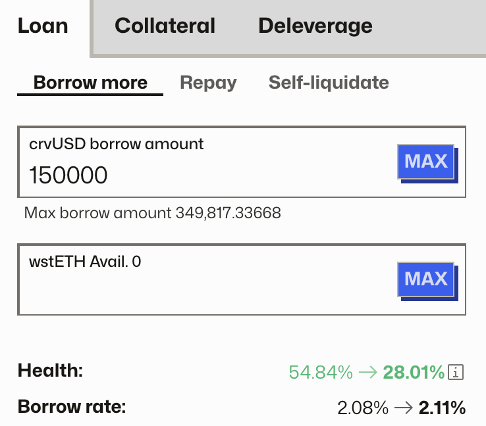Screen dimensions: 486x426
Task: Click the projected health value 28.01%
Action: click(414, 373)
